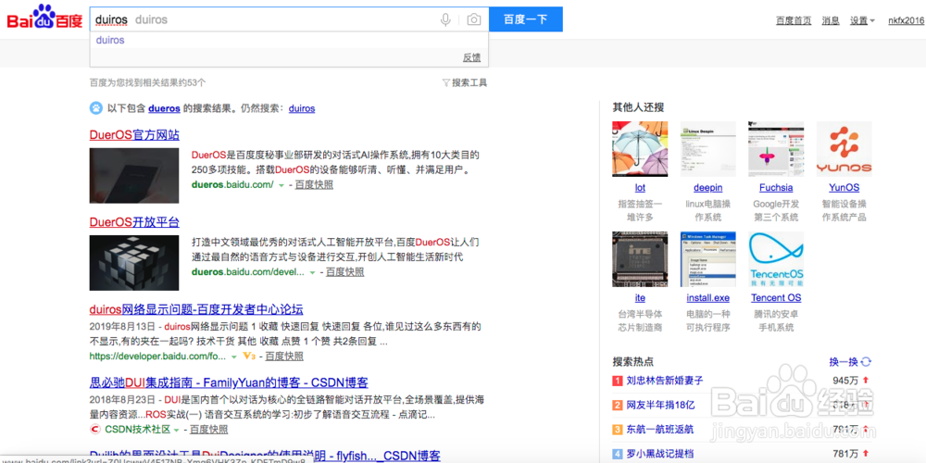Open 百度快照 for DuerOS官方网站 result
The height and width of the screenshot is (463, 926).
[x=314, y=185]
